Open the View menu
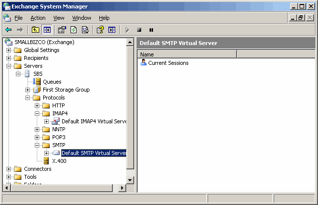Screen dimensions: 318x205 [x=59, y=18]
